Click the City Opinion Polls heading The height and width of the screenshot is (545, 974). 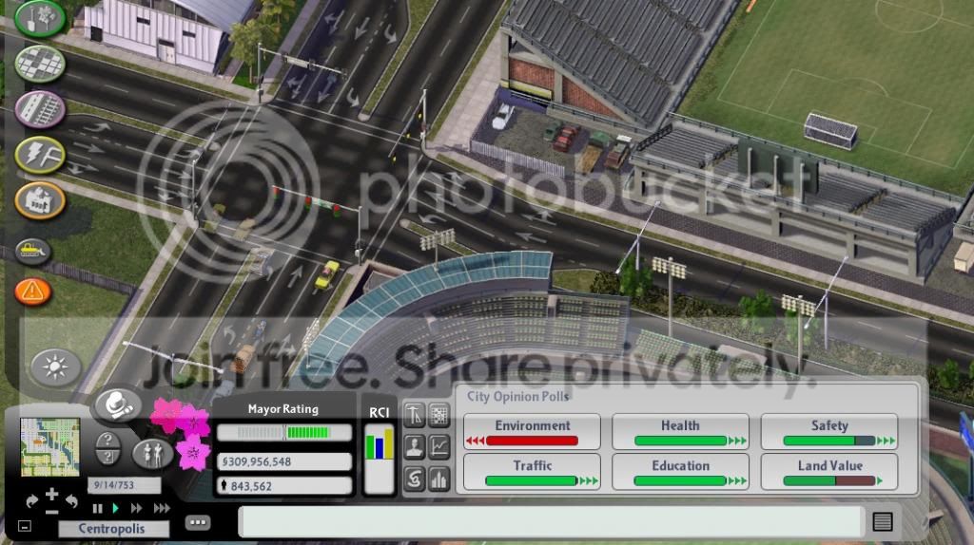click(518, 396)
